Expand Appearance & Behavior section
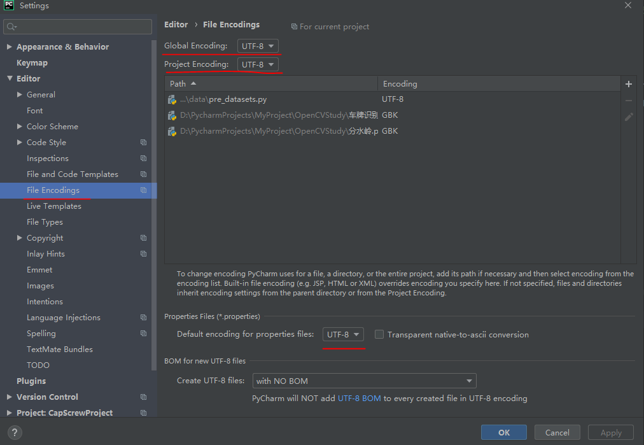644x445 pixels. (10, 47)
